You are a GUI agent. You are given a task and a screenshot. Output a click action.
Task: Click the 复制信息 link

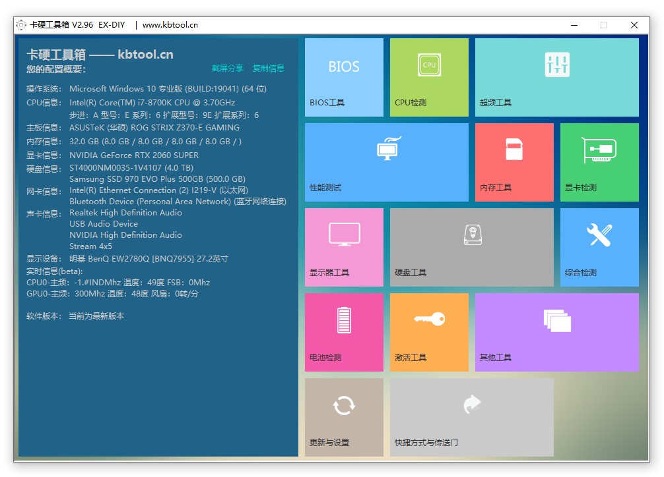(x=268, y=68)
